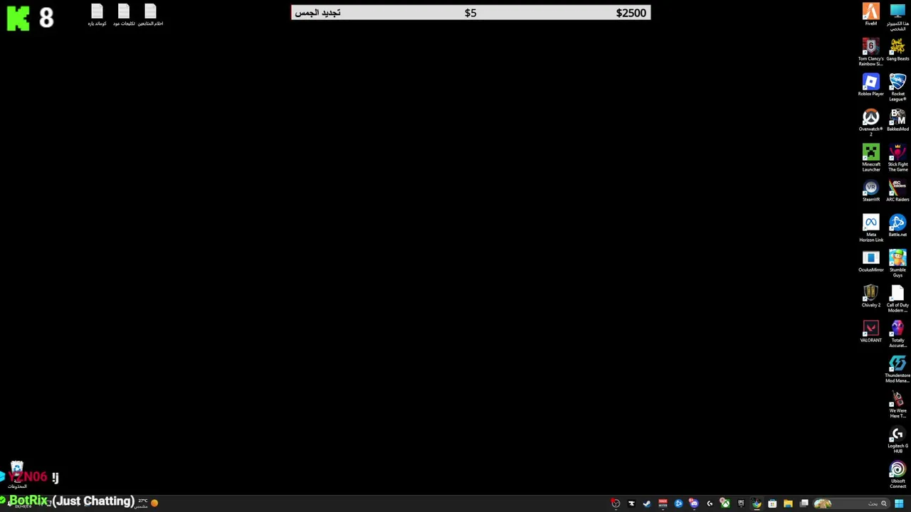Select the Chivalry 2 desktop icon

[x=870, y=296]
